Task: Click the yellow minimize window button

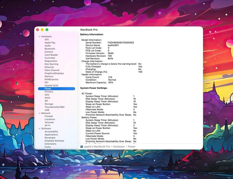Action: [x=42, y=30]
